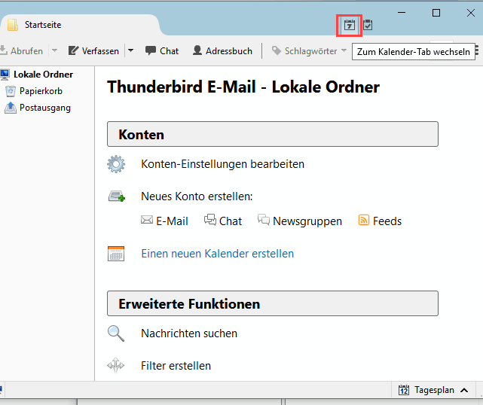Viewport: 483px width, 405px height.
Task: Click the magnifier icon for message search
Action: point(116,333)
